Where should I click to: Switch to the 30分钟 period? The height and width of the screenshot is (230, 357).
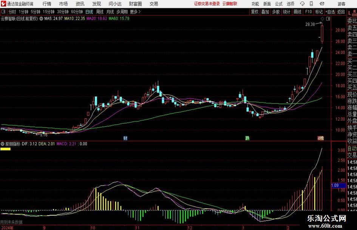(x=63, y=12)
